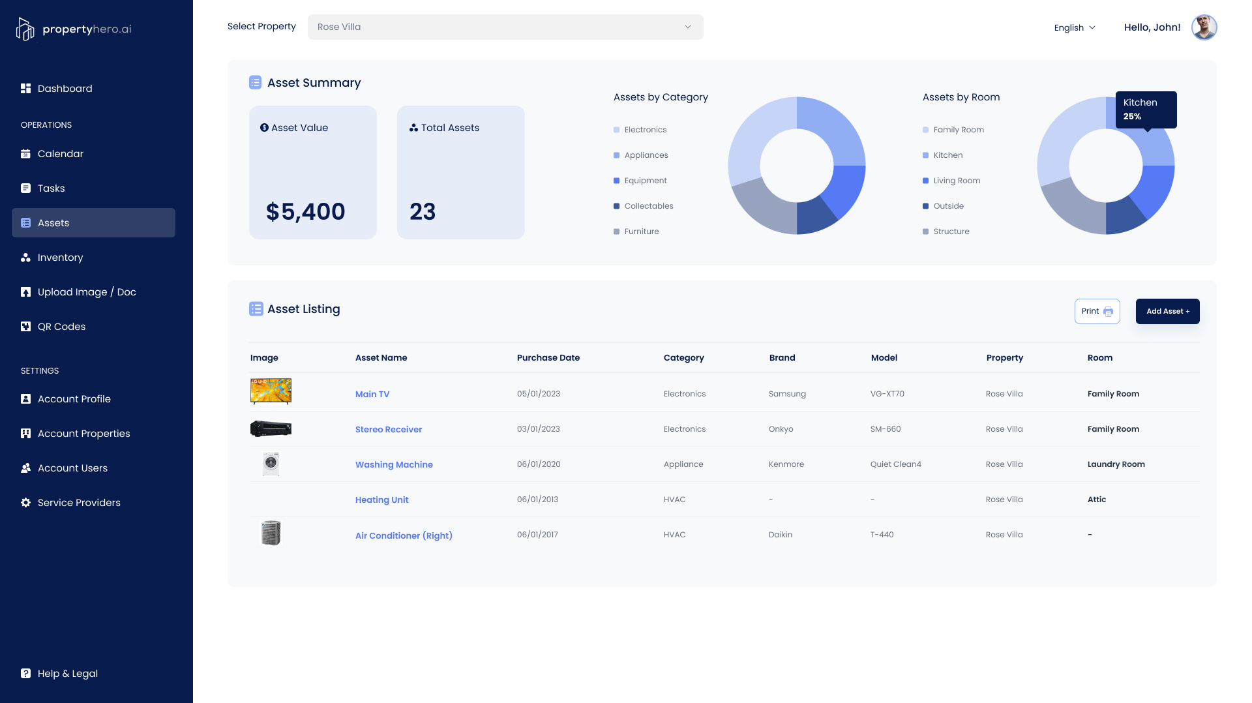Click the dollar icon beside Asset Value
Screen dimensions: 1252x703
(264, 128)
